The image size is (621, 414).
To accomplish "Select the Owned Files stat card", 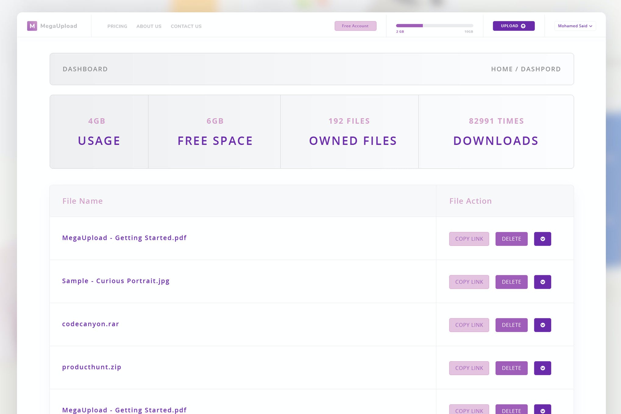I will click(x=349, y=132).
